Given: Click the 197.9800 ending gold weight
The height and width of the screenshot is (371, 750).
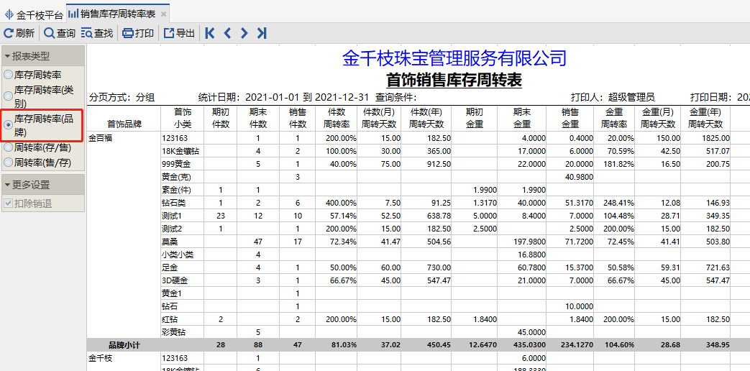Looking at the screenshot, I should 529,242.
